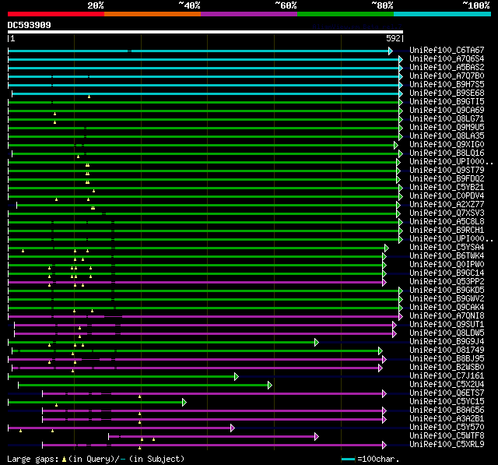Click arrowhead ending the UniRef100_Q9XIG0 alignment
The width and height of the screenshot is (498, 465).
coord(396,145)
